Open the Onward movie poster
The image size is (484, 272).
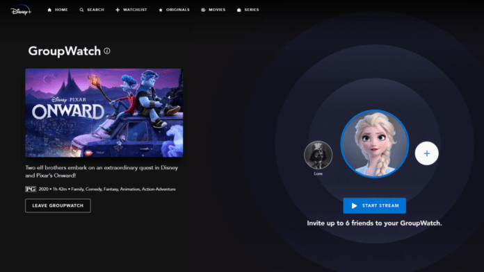[x=104, y=112]
